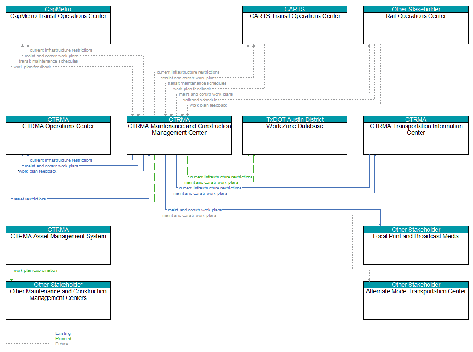Click the CapMetro header bar
473x352 pixels.
58,9
